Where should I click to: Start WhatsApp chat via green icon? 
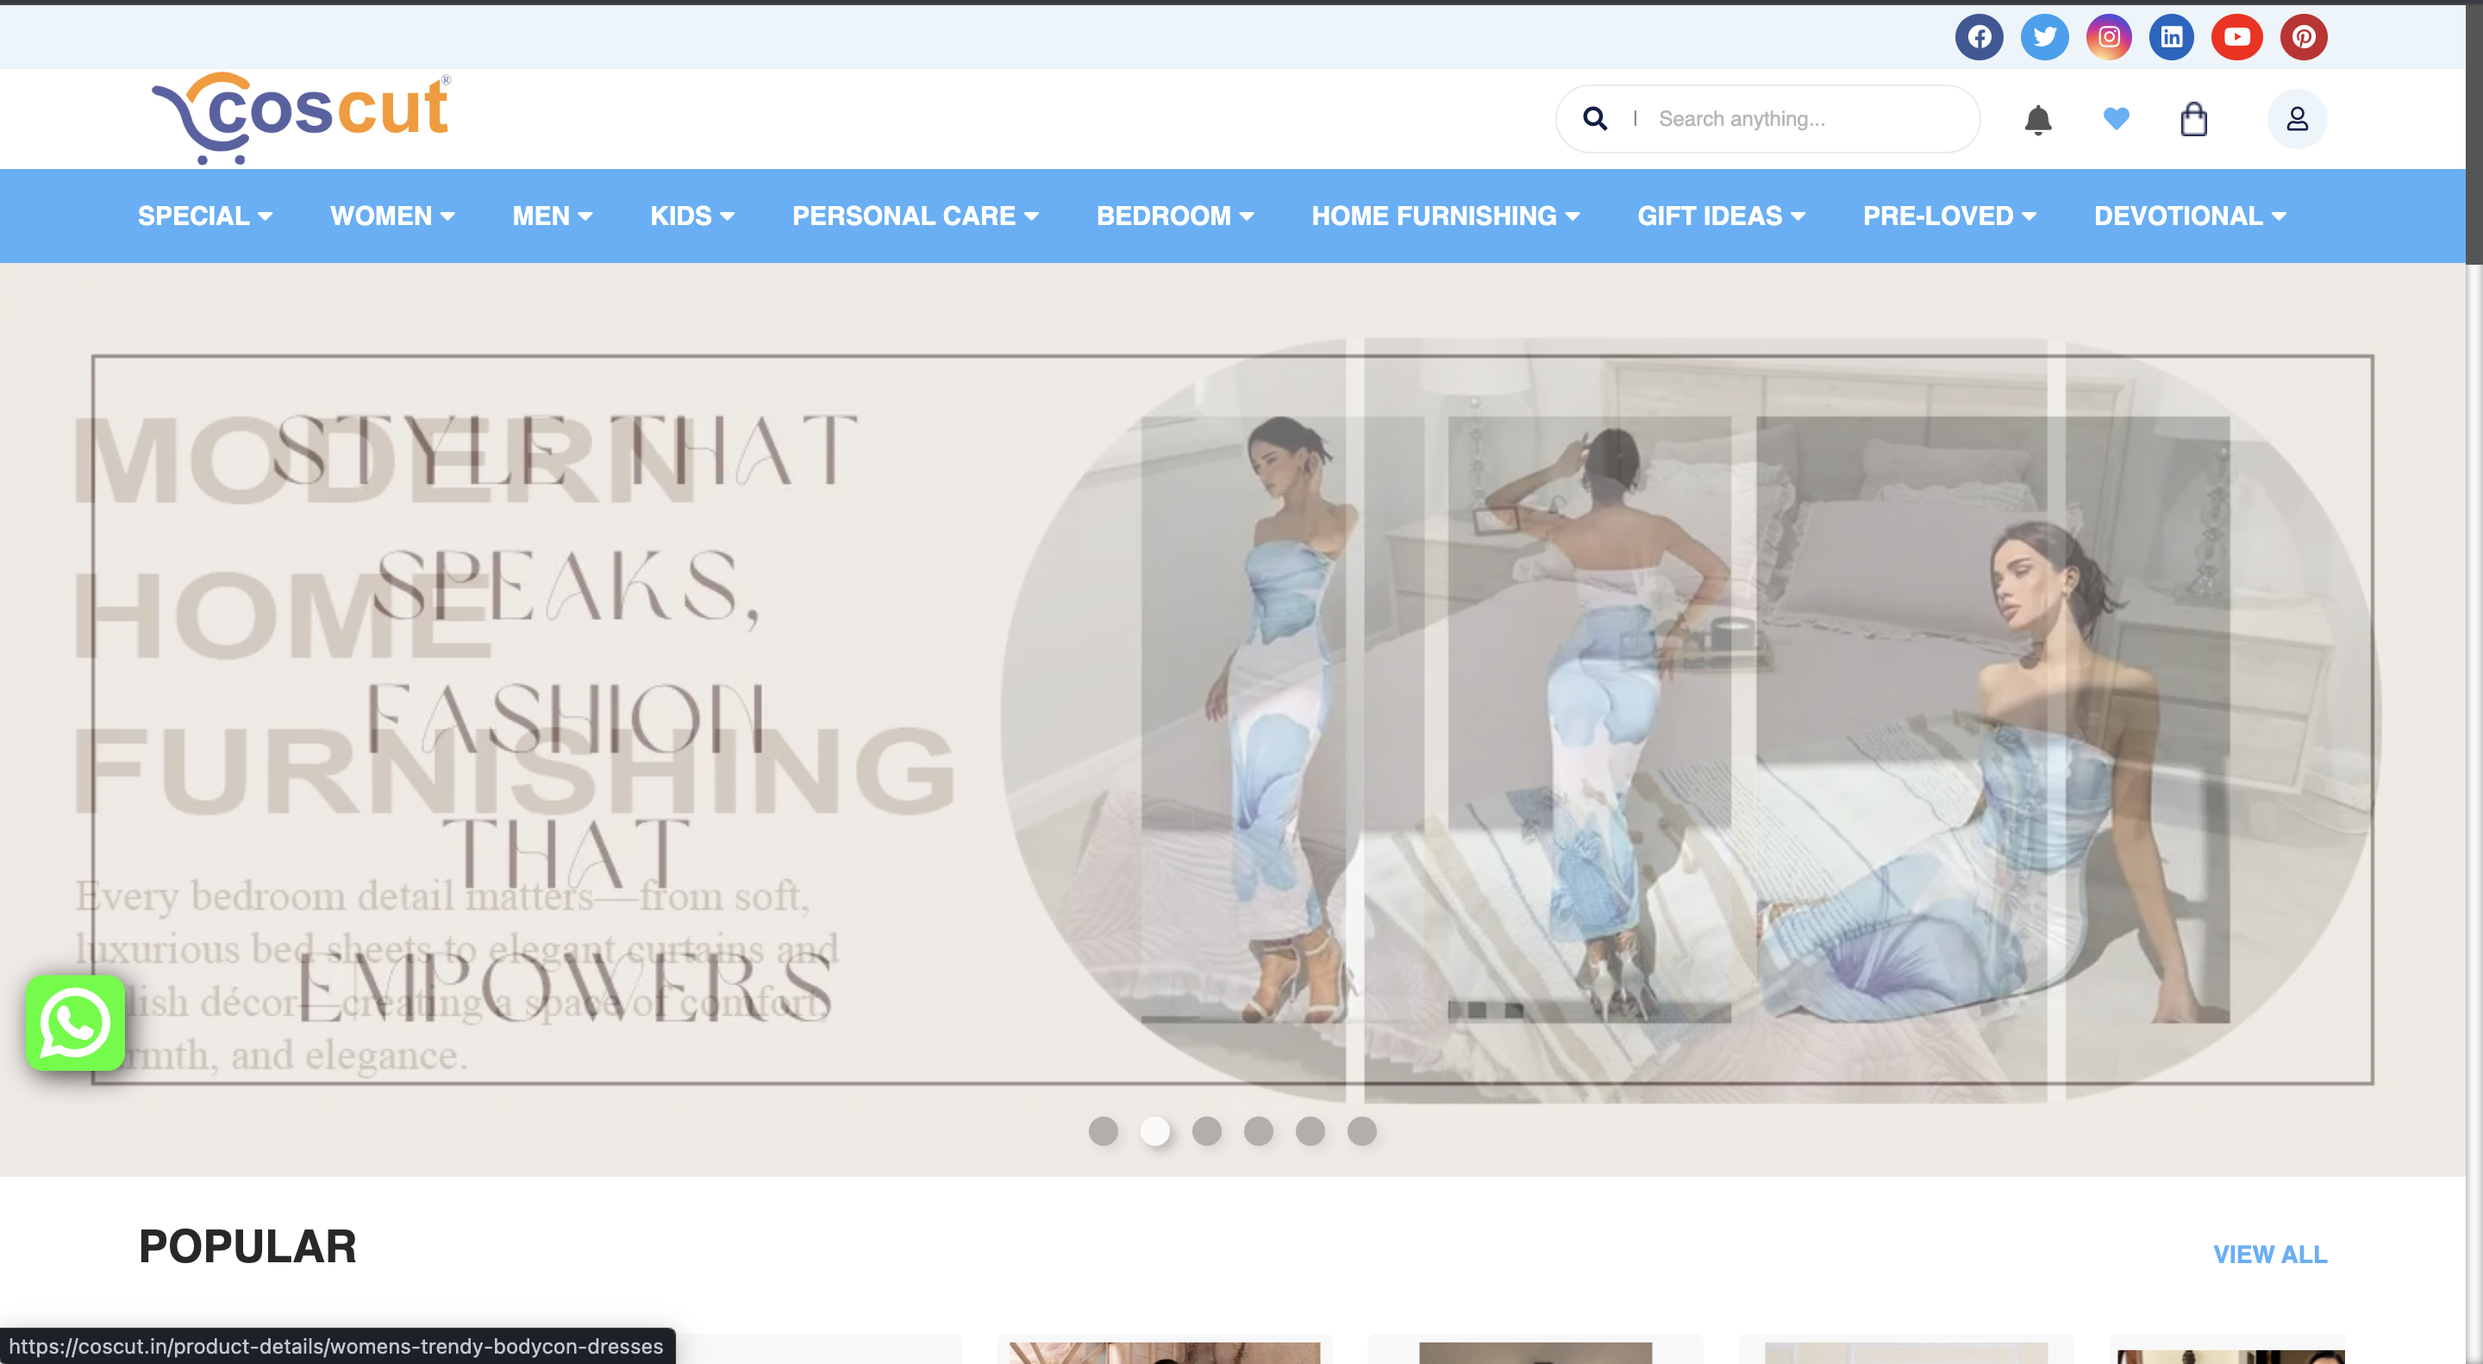[x=75, y=1023]
